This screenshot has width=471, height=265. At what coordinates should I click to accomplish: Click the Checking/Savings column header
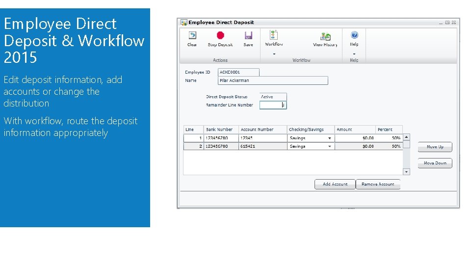(x=311, y=130)
